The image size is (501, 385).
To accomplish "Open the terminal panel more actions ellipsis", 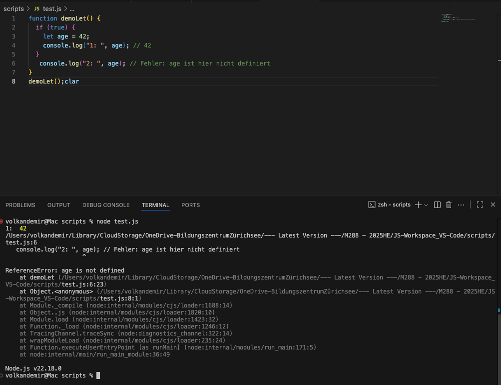I will point(461,205).
